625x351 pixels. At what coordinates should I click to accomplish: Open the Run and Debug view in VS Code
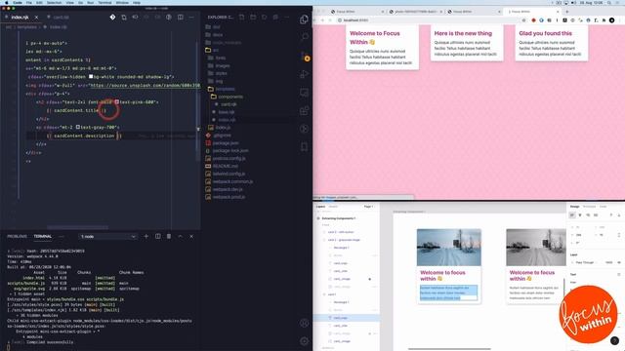click(x=304, y=74)
